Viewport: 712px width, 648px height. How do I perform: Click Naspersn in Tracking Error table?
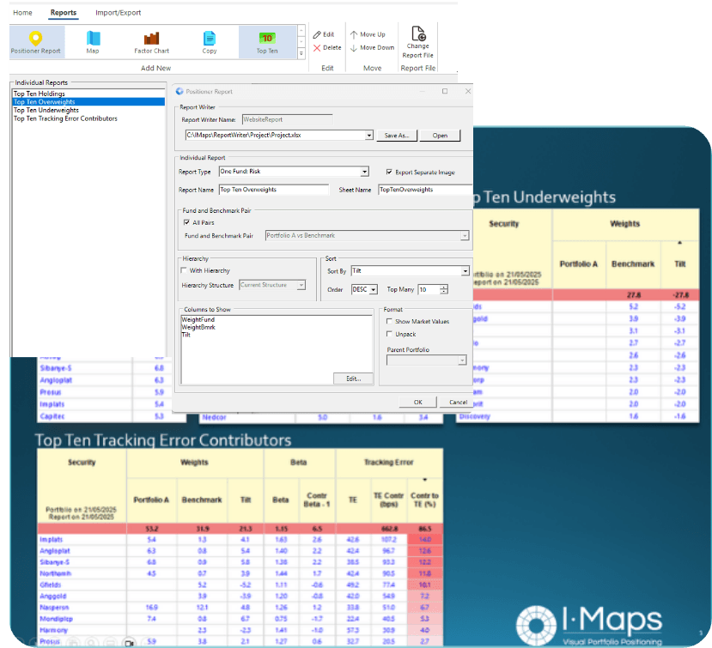[54, 608]
